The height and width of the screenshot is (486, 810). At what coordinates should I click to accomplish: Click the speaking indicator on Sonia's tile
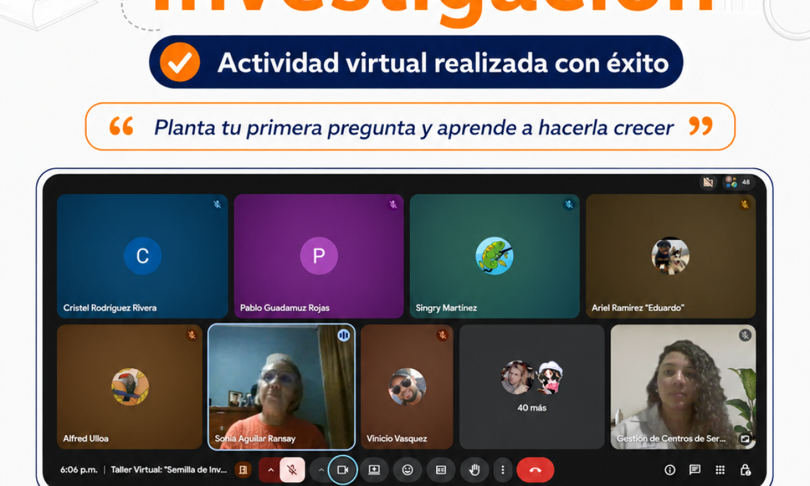point(344,335)
